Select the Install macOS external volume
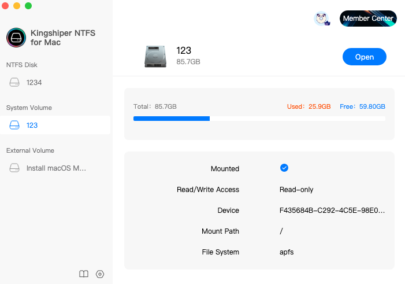Viewport: 405px width, 284px height. tap(55, 168)
